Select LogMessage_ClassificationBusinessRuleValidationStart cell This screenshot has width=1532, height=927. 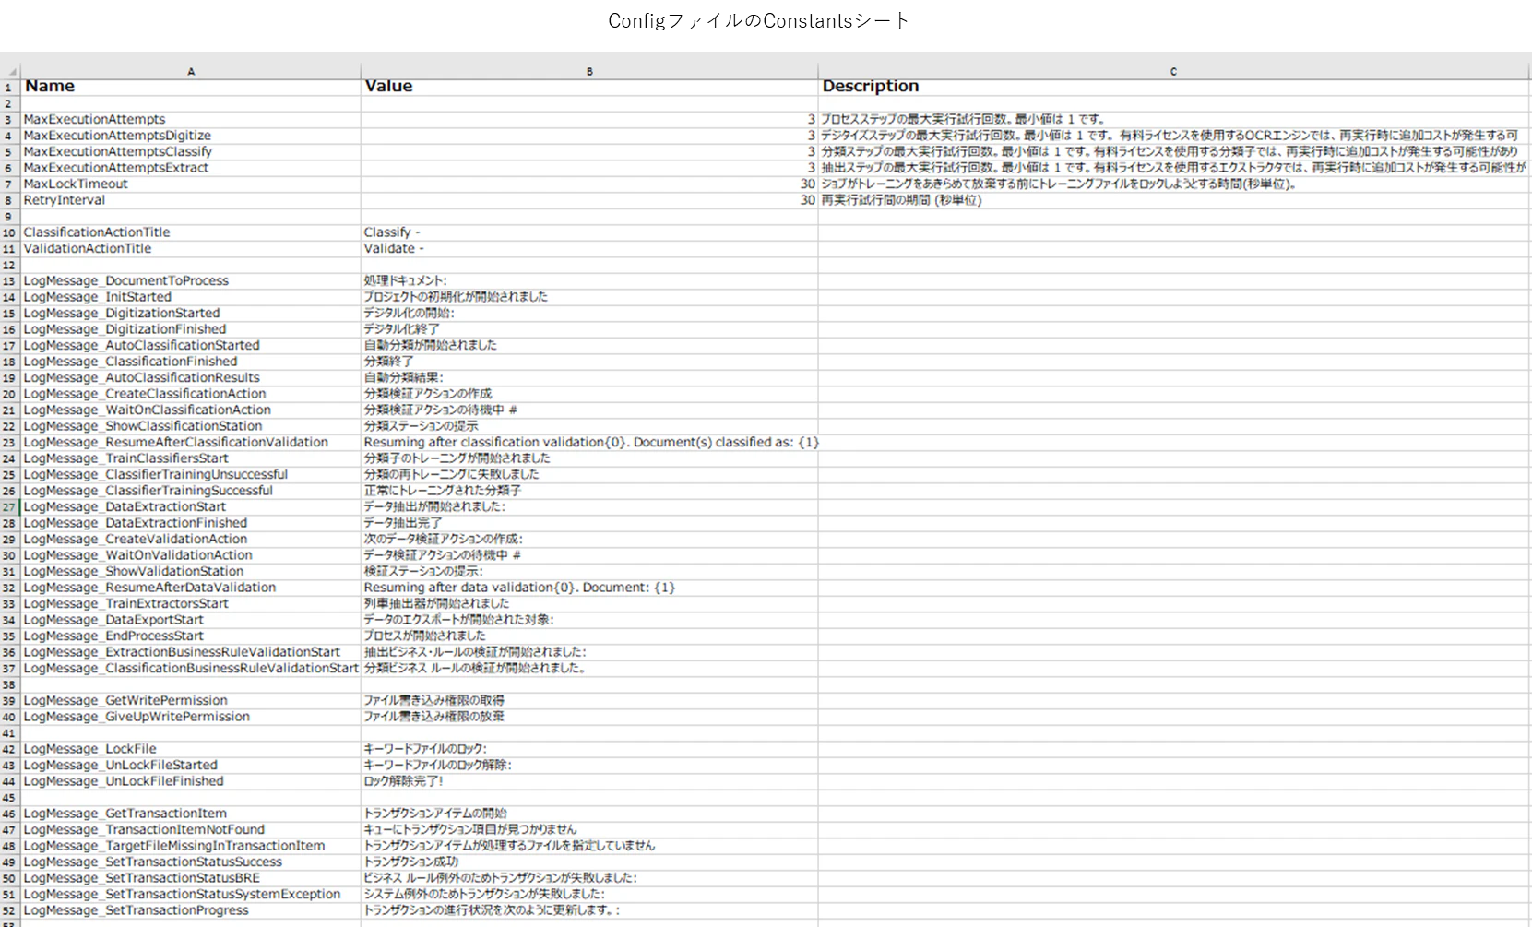pos(191,669)
